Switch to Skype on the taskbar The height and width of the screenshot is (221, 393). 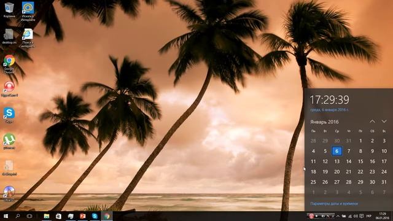pos(95,216)
